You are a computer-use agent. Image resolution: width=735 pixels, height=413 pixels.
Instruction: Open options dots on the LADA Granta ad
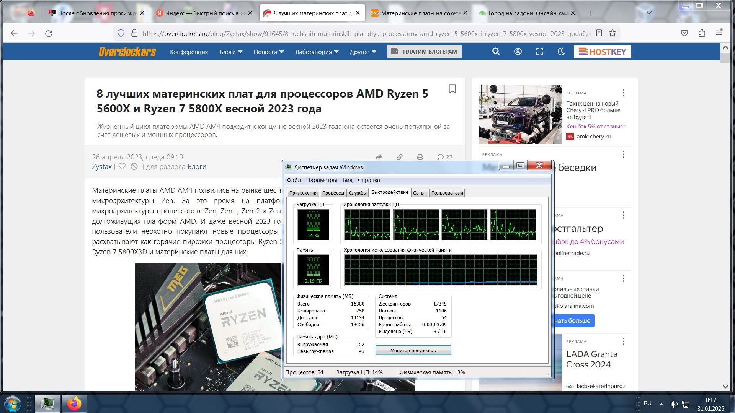[x=623, y=341]
